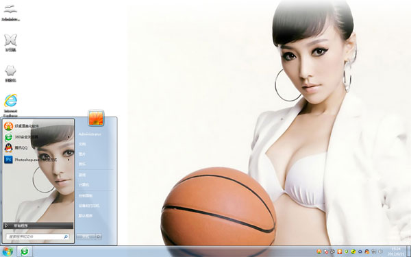Launch Photoshop.exe shortcut in Start menu
The height and width of the screenshot is (257, 411).
38,160
